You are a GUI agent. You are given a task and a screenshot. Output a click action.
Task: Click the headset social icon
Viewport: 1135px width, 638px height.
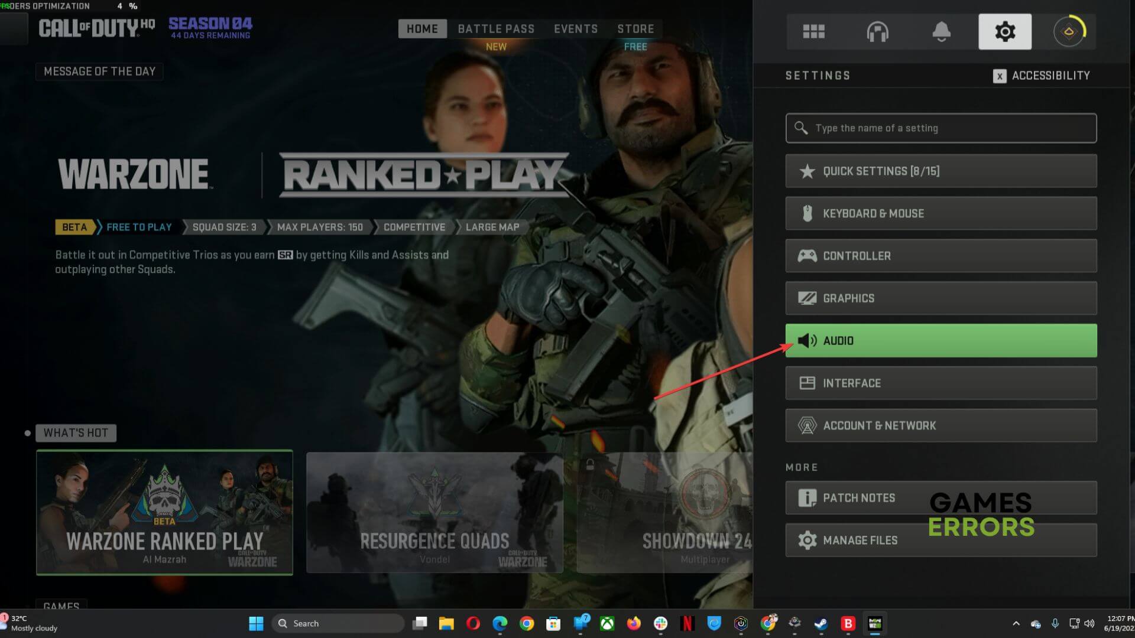[877, 31]
